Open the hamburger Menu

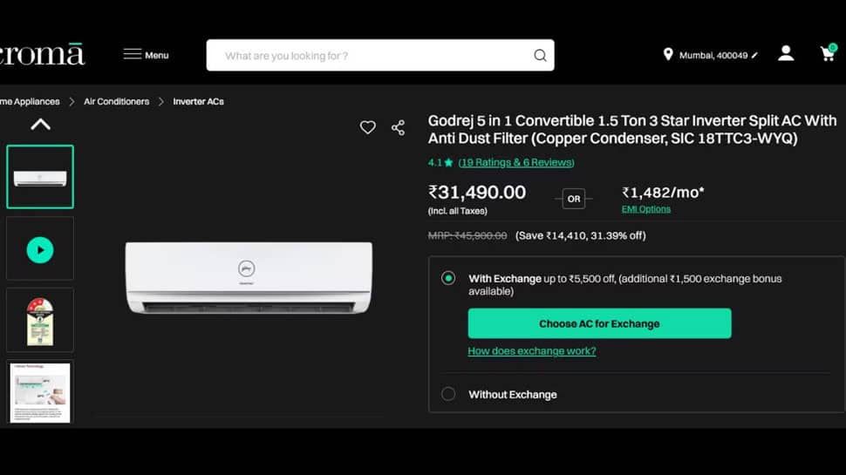tap(146, 55)
